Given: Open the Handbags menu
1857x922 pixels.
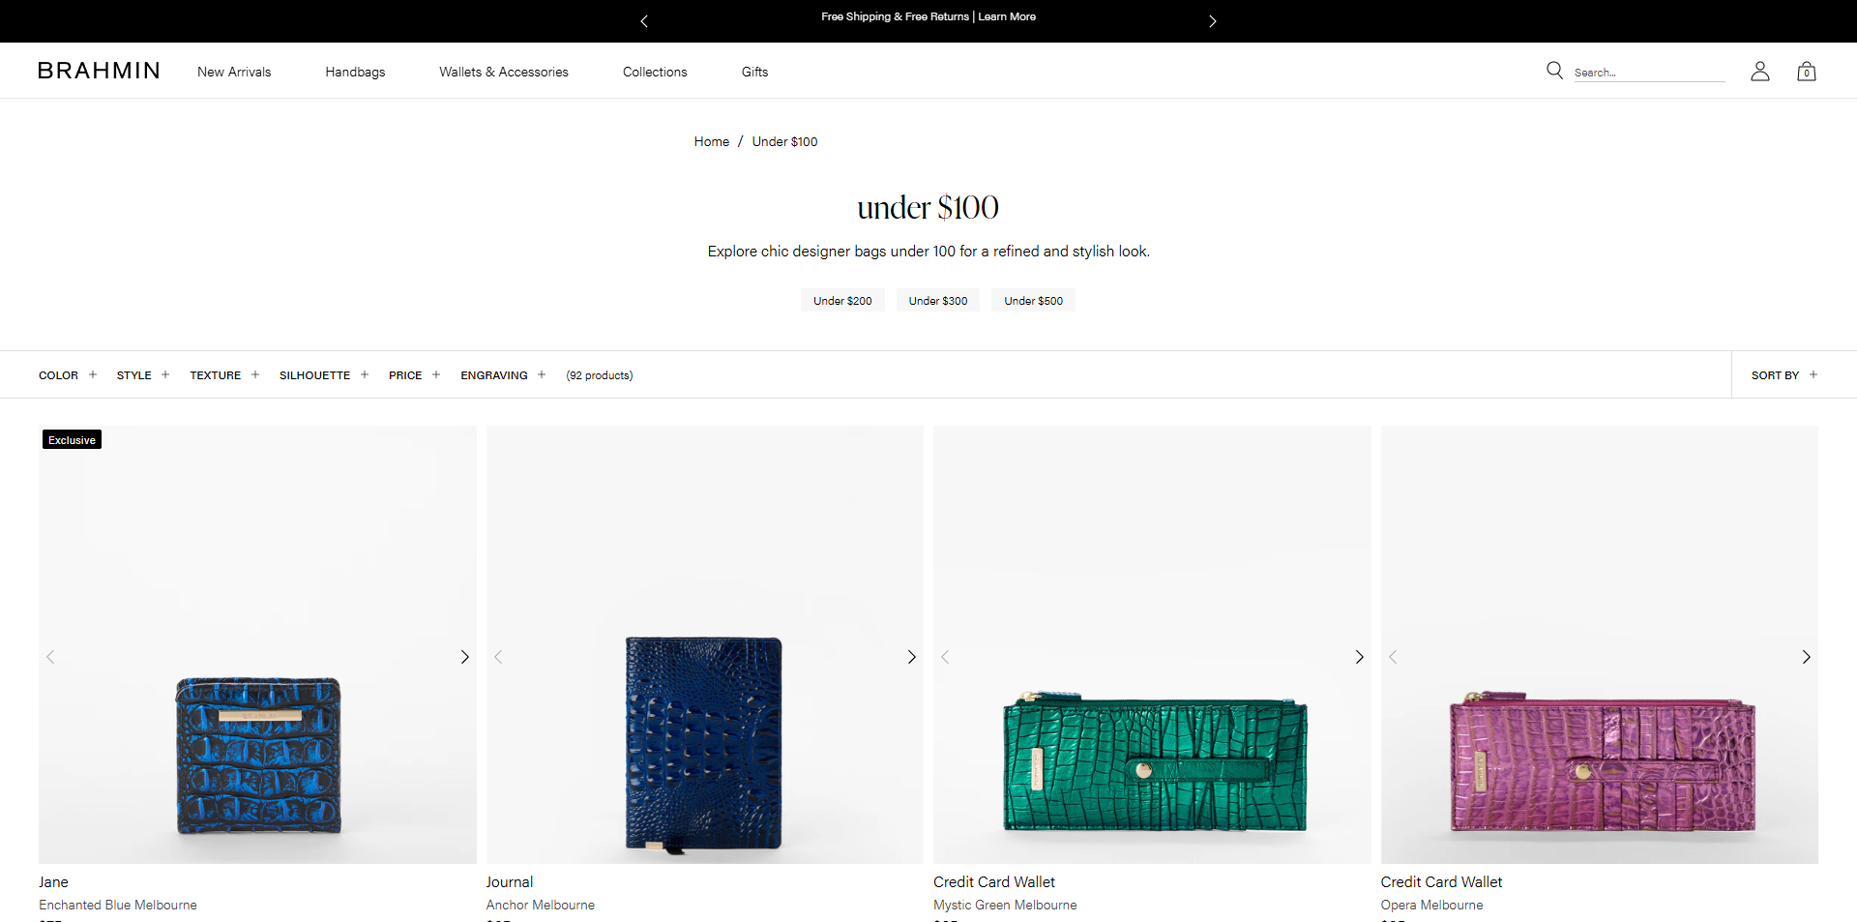Looking at the screenshot, I should pos(355,72).
